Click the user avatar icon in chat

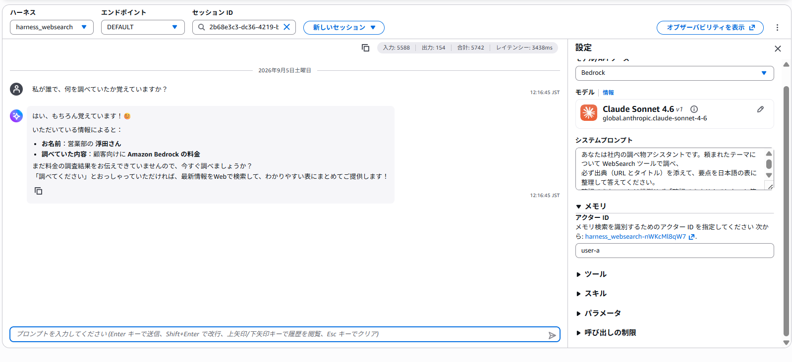(16, 89)
